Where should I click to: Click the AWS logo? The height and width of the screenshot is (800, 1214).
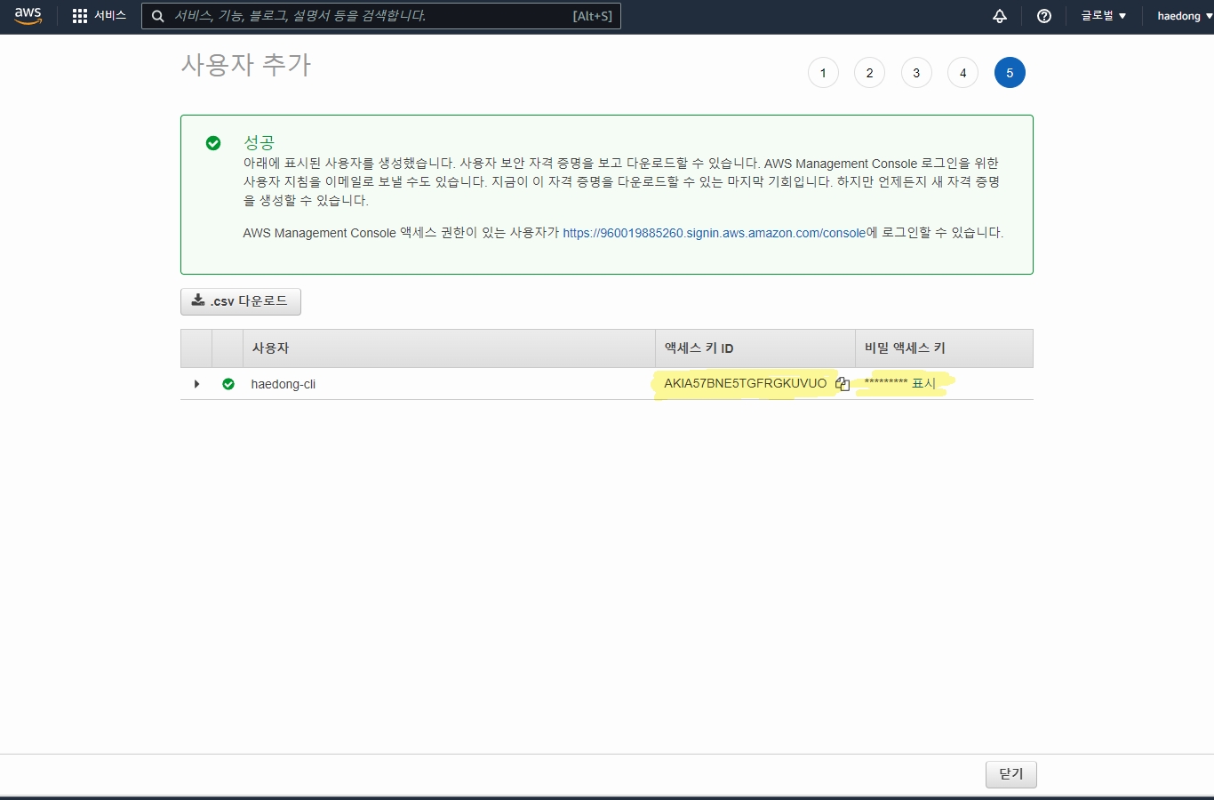[28, 16]
